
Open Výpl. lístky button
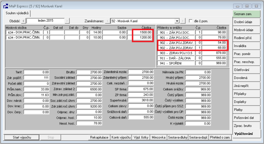pos(141,137)
